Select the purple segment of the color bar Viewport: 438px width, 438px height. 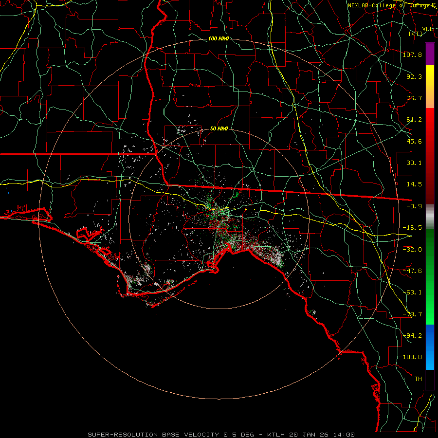click(x=430, y=54)
